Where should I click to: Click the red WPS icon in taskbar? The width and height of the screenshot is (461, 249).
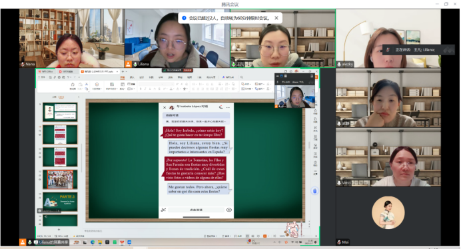(122, 242)
